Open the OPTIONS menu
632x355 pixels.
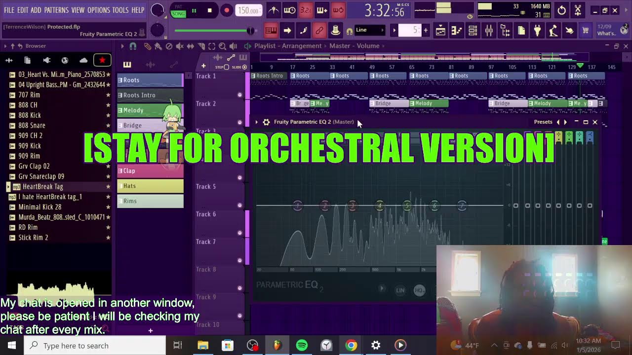click(x=99, y=10)
